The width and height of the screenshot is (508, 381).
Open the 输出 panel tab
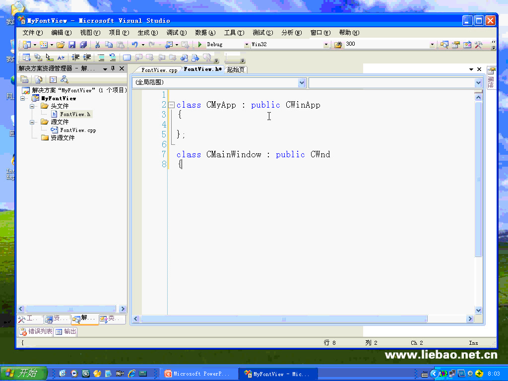[x=66, y=331]
